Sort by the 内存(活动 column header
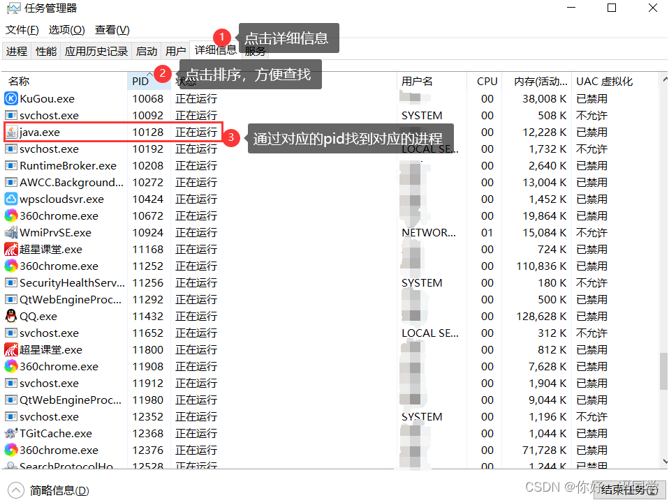Image resolution: width=669 pixels, height=500 pixels. pyautogui.click(x=536, y=82)
